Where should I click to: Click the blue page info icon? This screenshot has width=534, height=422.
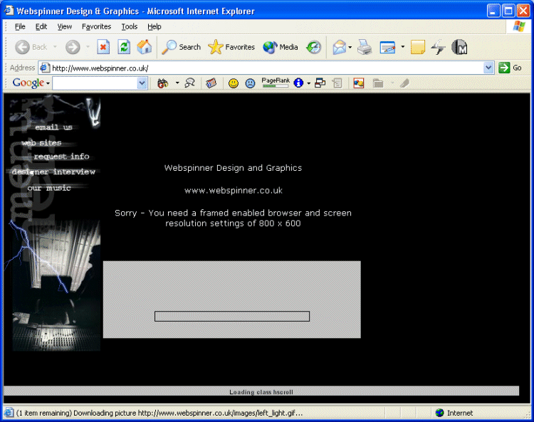tap(298, 83)
